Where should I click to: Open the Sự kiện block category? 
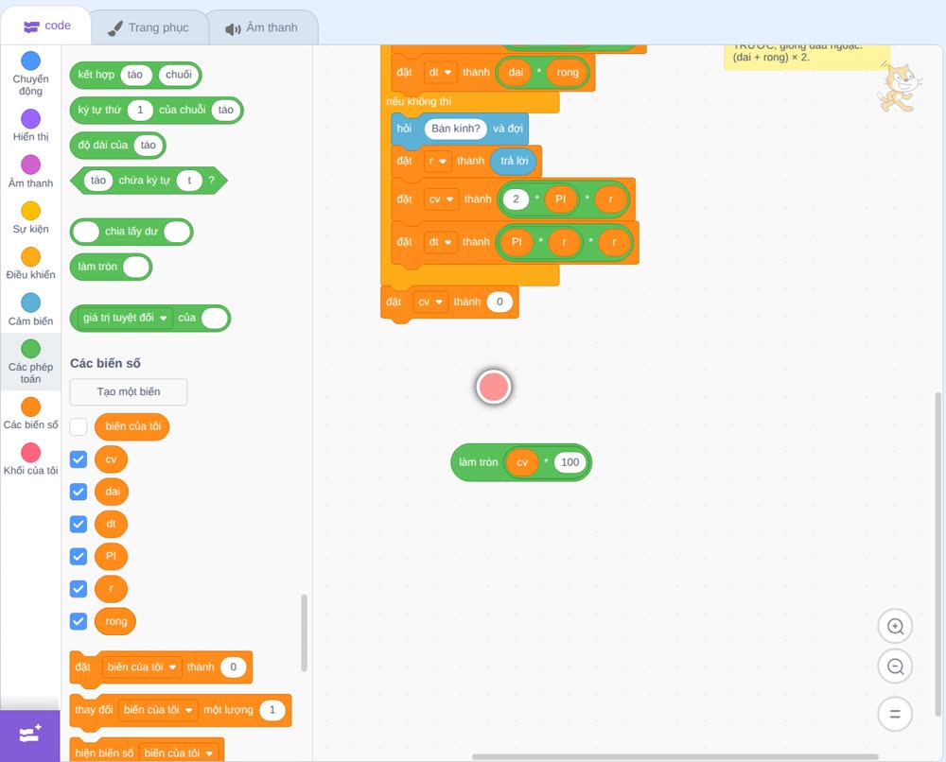(31, 217)
